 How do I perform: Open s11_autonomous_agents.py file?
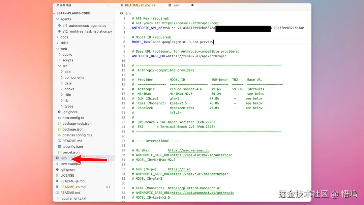click(84, 26)
